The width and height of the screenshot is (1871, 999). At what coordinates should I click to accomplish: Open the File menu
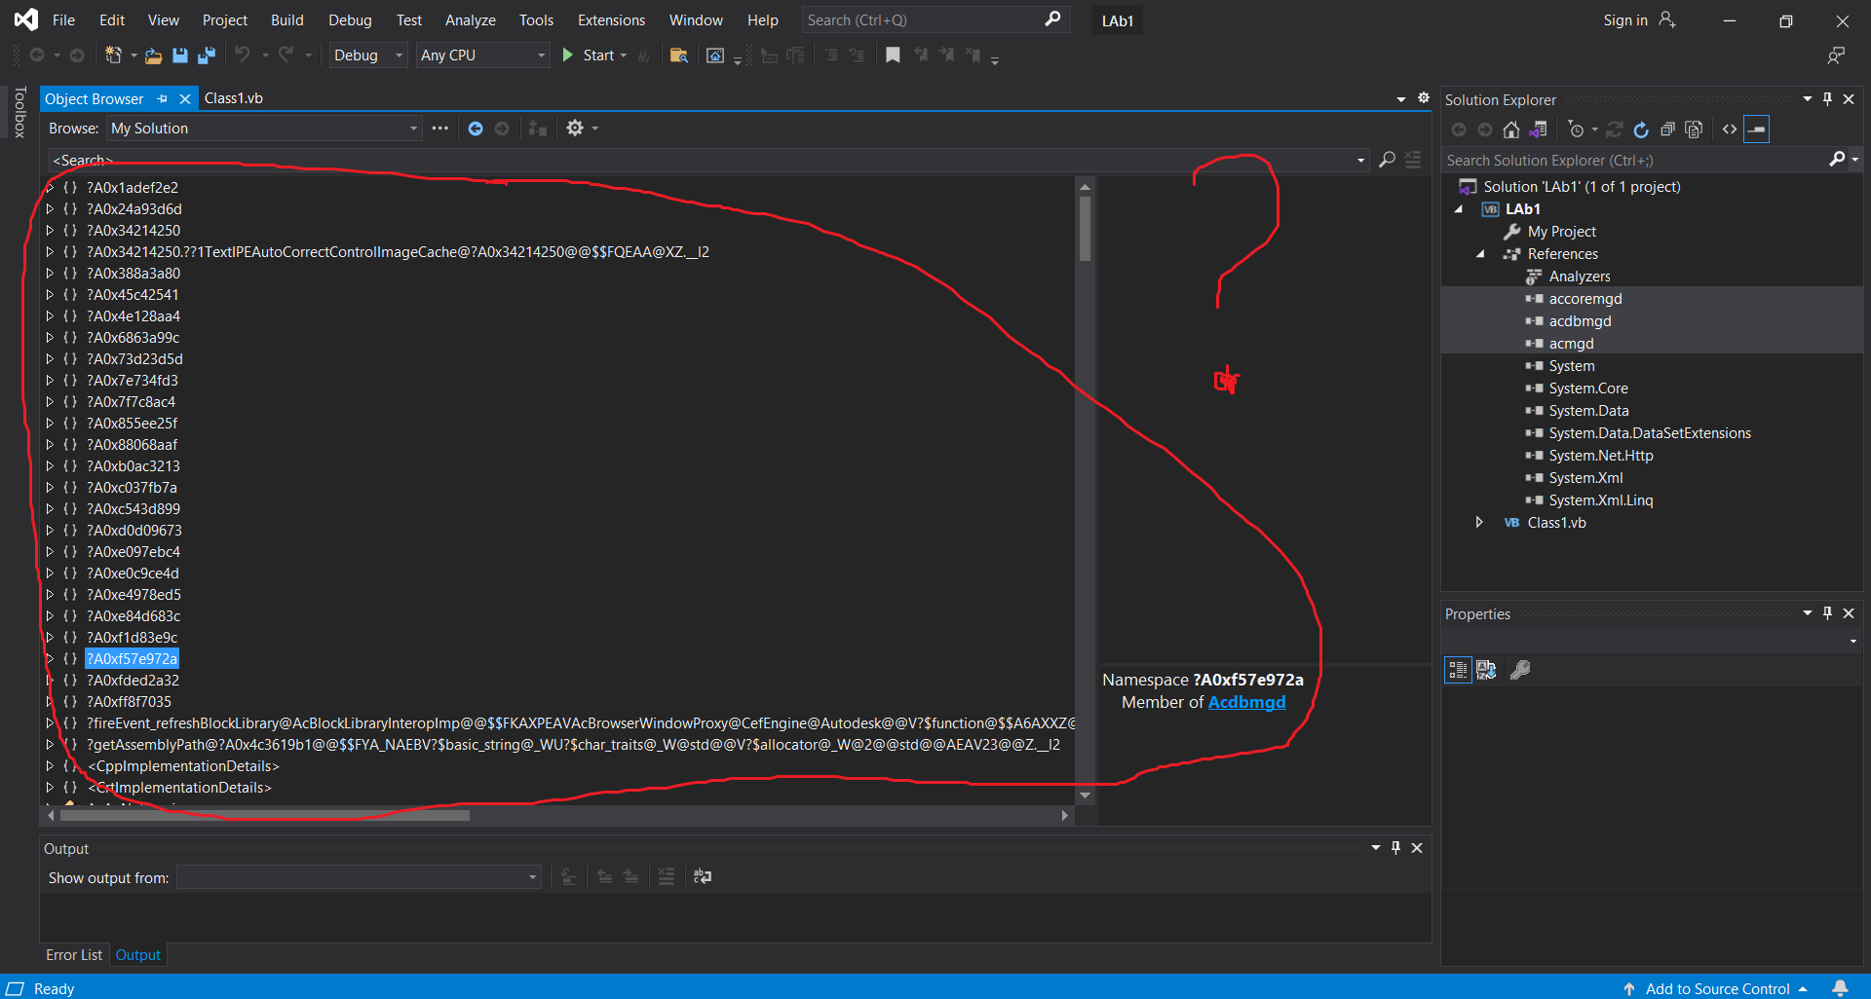tap(63, 20)
